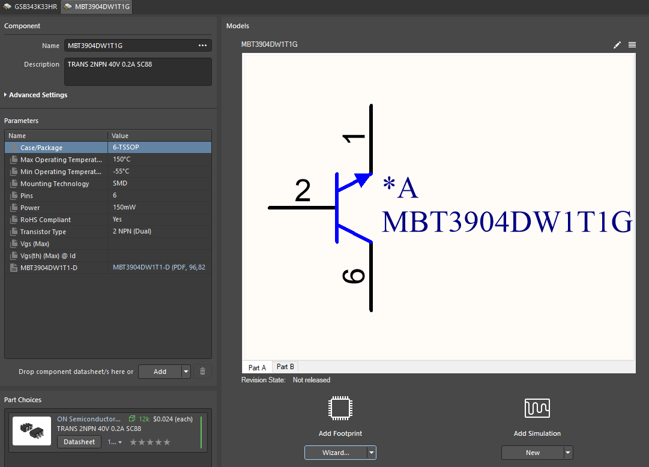649x467 pixels.
Task: Click the ellipsis next to the Name field
Action: [203, 45]
